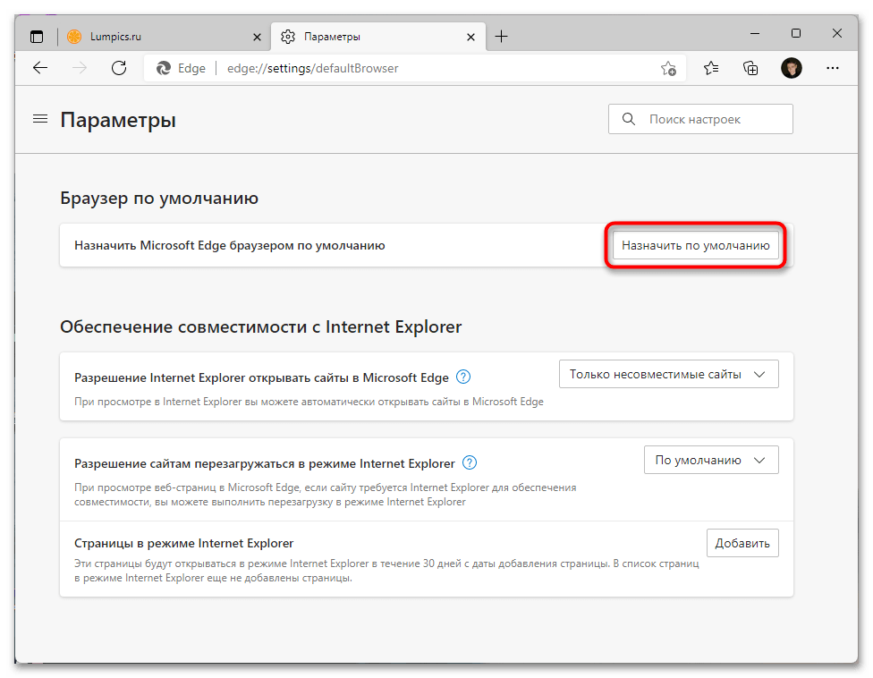Expand the 'Только несовместимые сайты' dropdown
Viewport: 873px width, 678px height.
coord(668,374)
